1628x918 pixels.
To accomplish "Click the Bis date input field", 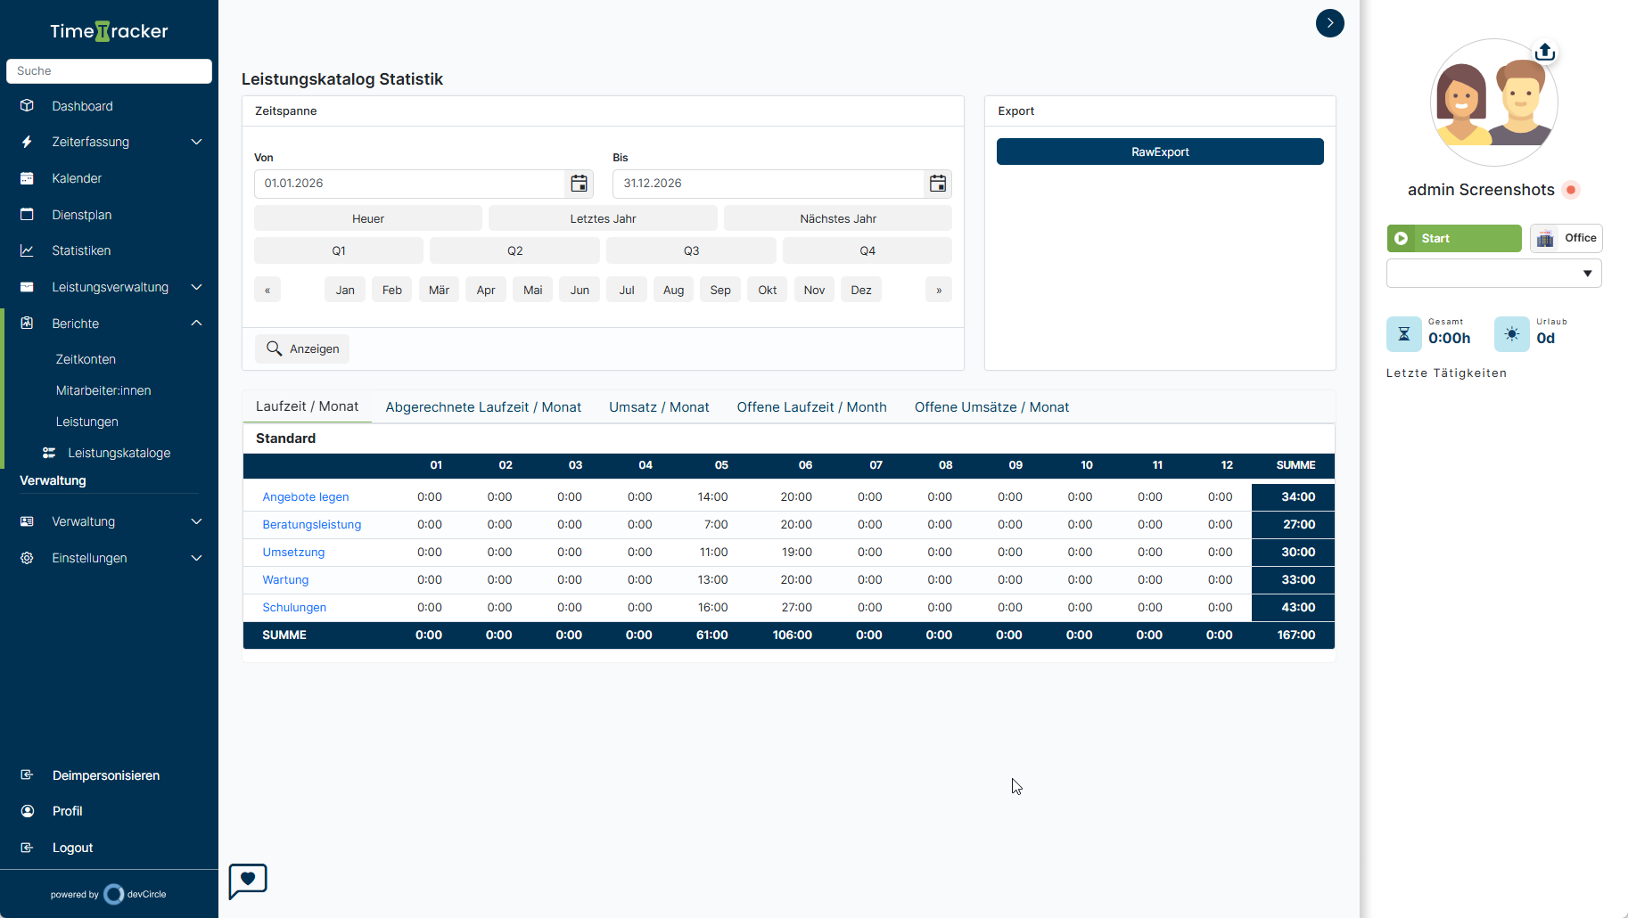I will [769, 184].
